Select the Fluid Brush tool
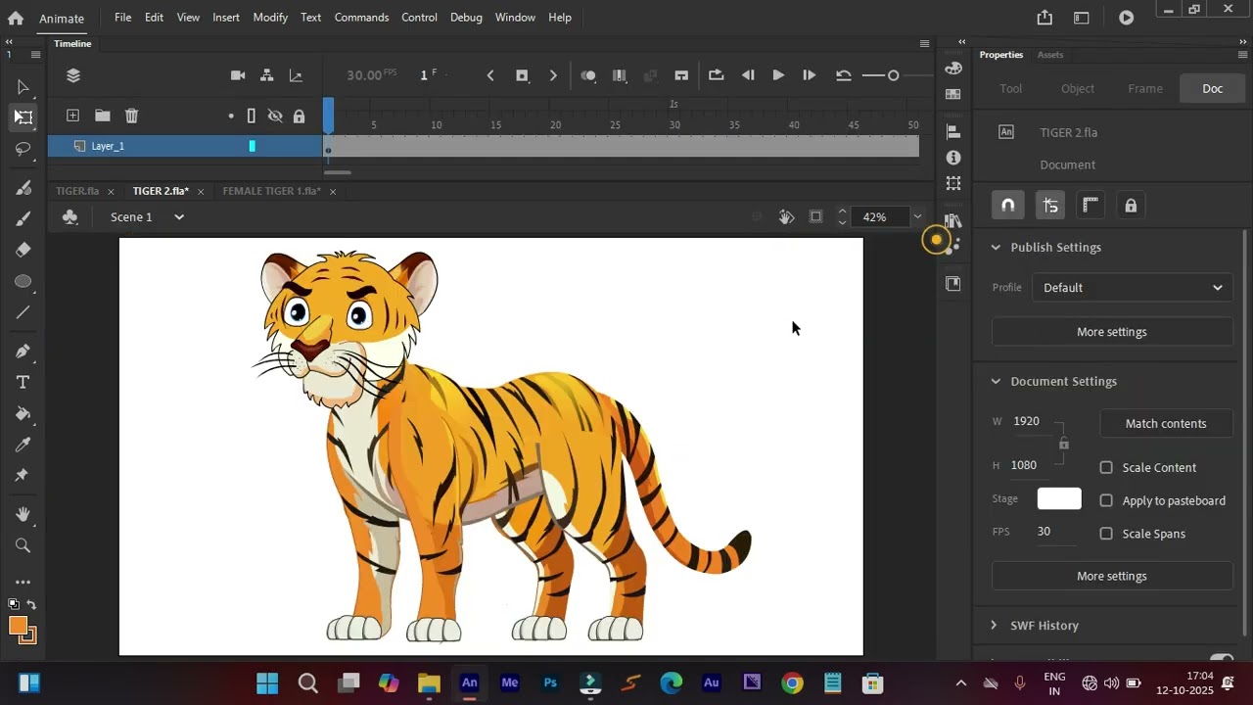 pyautogui.click(x=23, y=187)
